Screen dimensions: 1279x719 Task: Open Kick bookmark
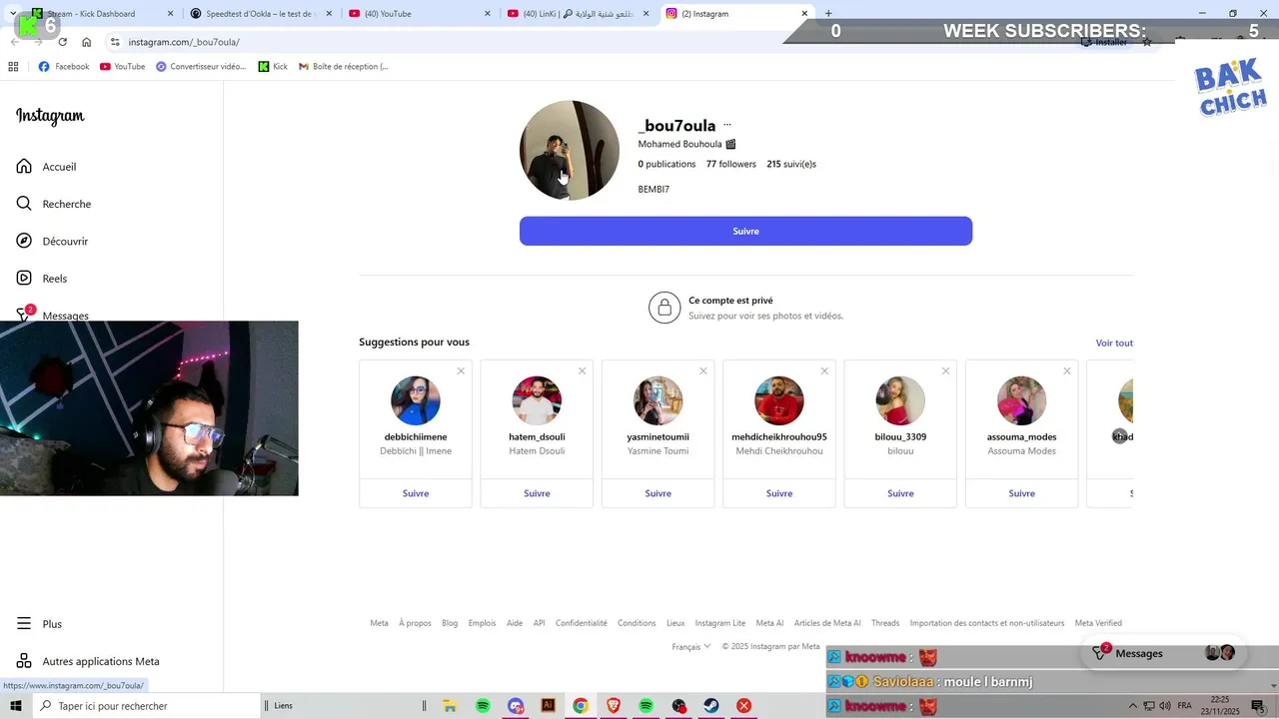(x=273, y=66)
